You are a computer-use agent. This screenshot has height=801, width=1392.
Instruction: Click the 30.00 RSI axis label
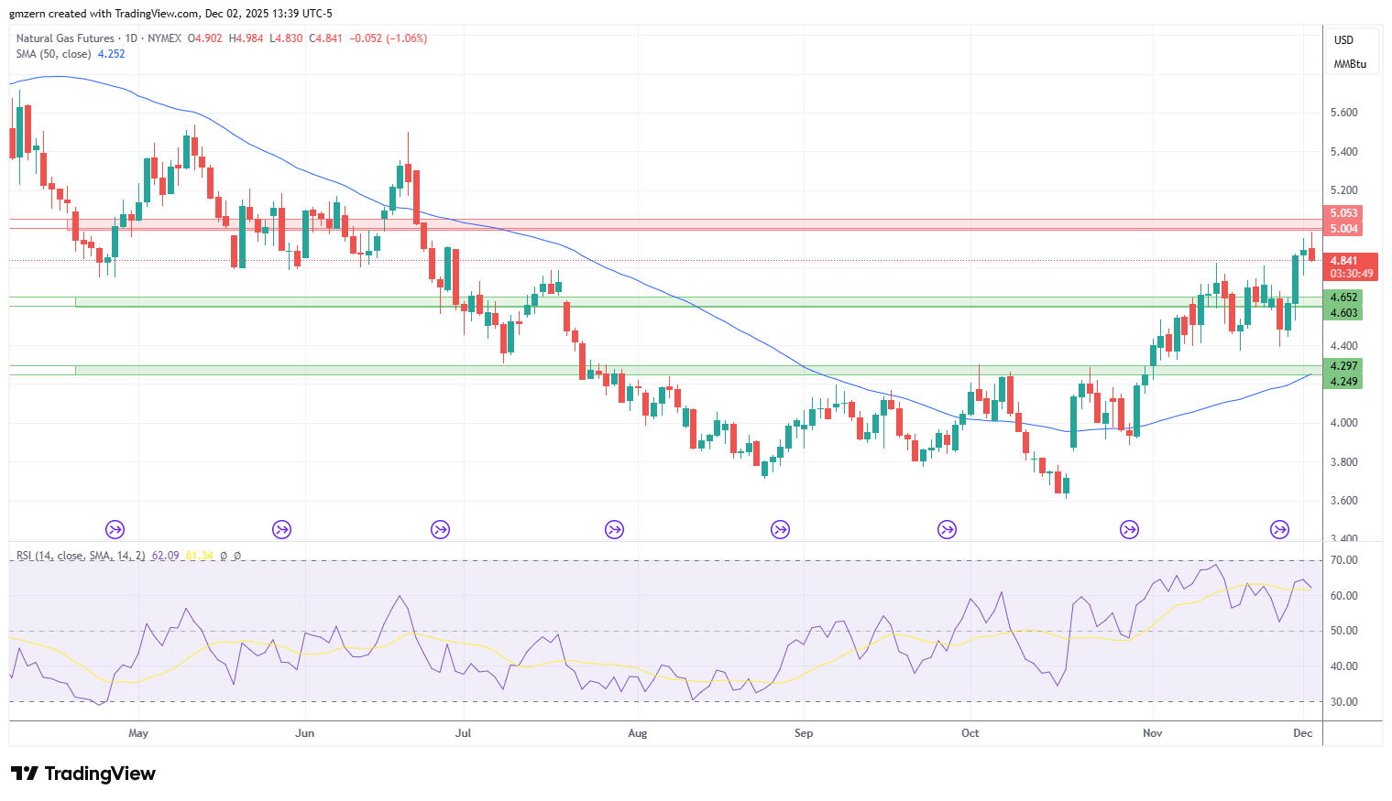coord(1344,702)
